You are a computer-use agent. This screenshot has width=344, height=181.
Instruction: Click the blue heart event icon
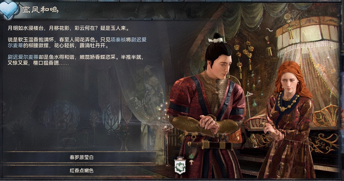pyautogui.click(x=9, y=10)
